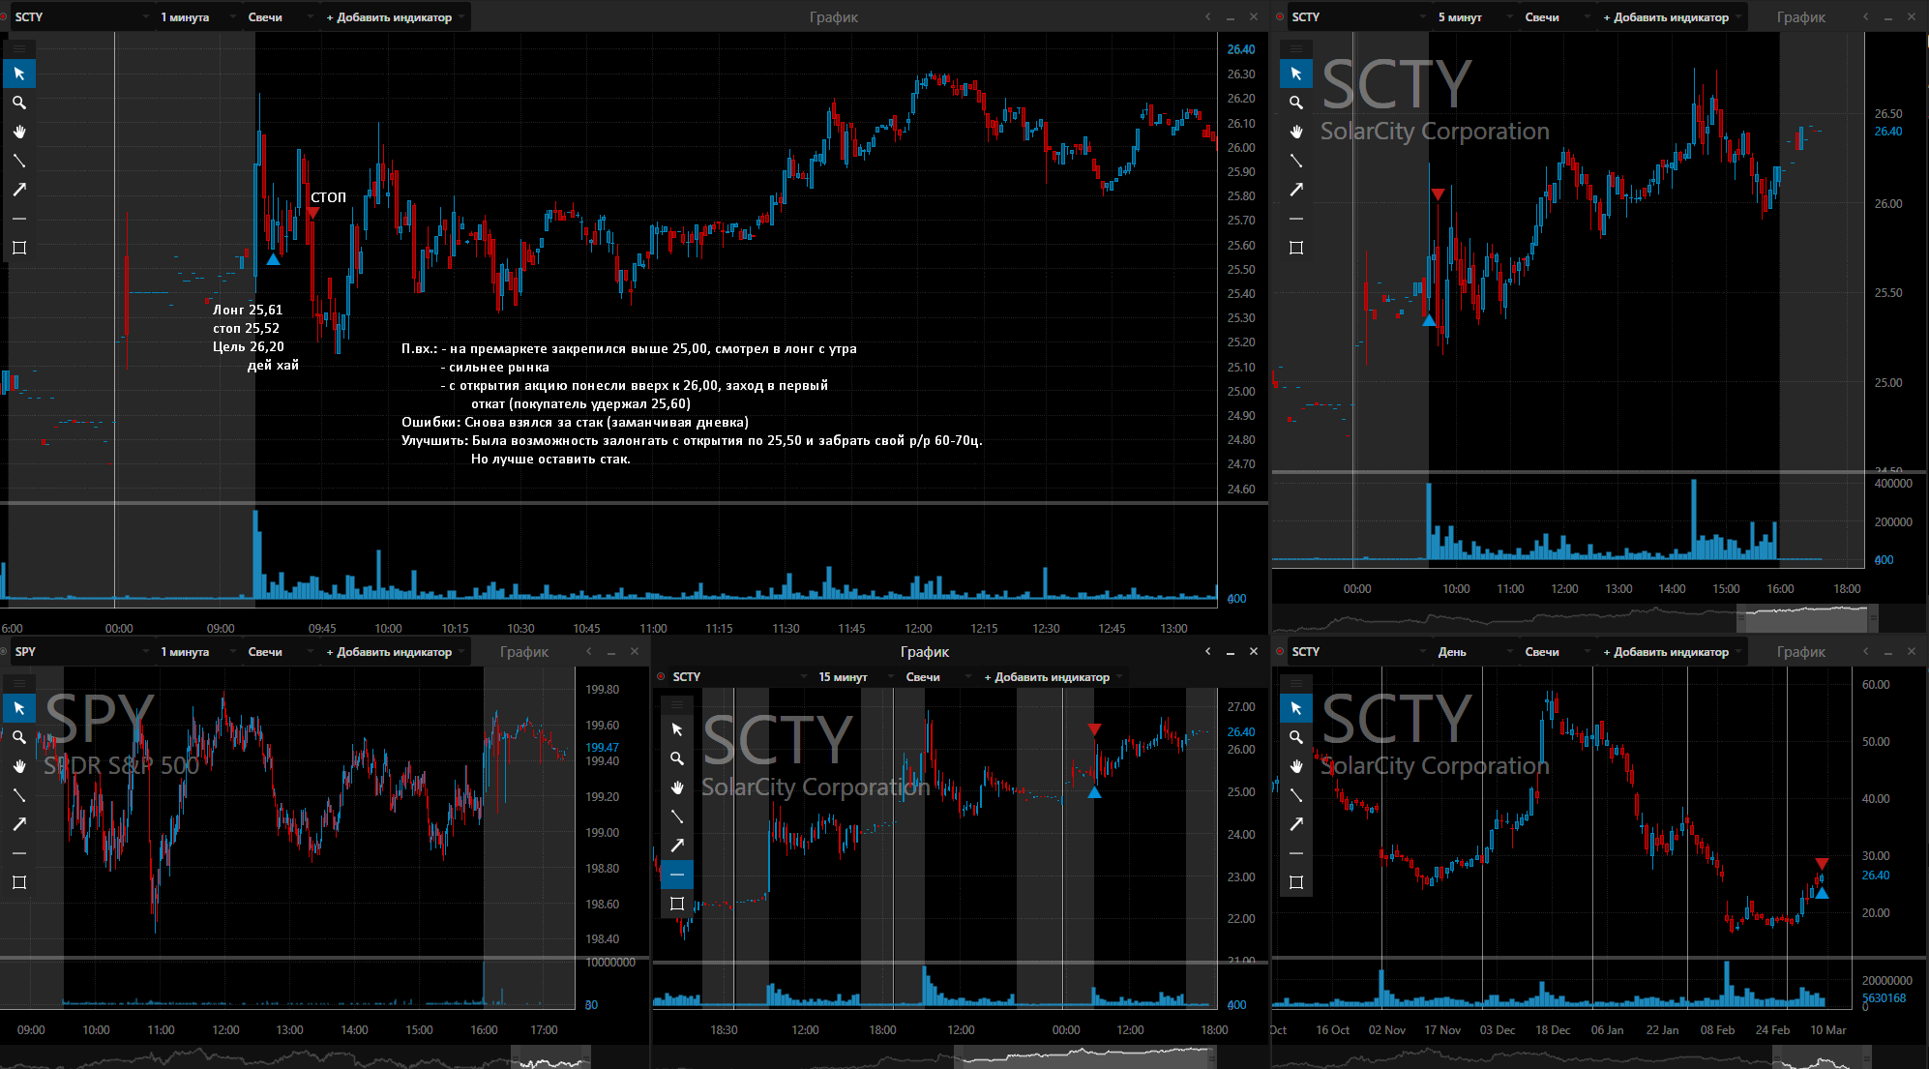Collapse the toolbar handle in 5-minute chart
The image size is (1929, 1069).
(x=1296, y=47)
